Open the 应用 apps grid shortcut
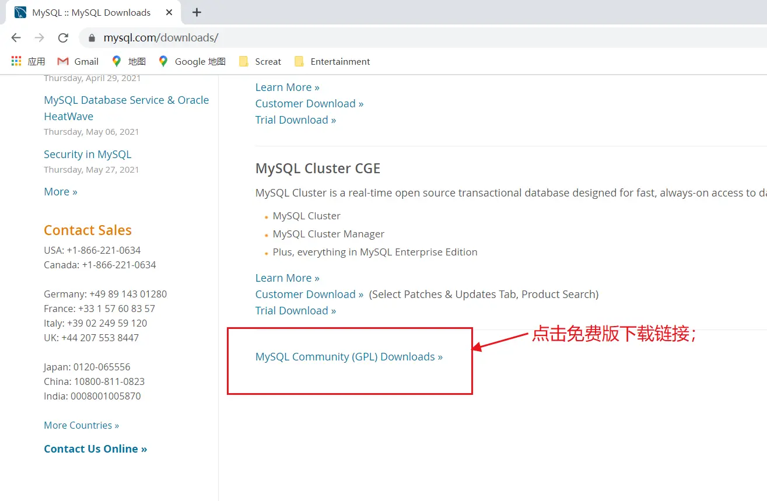This screenshot has height=501, width=767. 28,61
